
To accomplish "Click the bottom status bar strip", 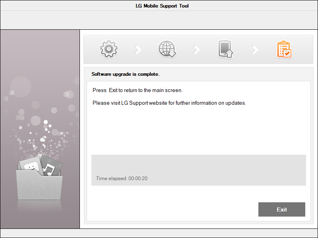I will tap(159, 233).
